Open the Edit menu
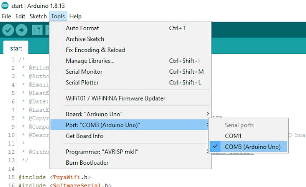This screenshot has width=306, height=187. tap(20, 16)
